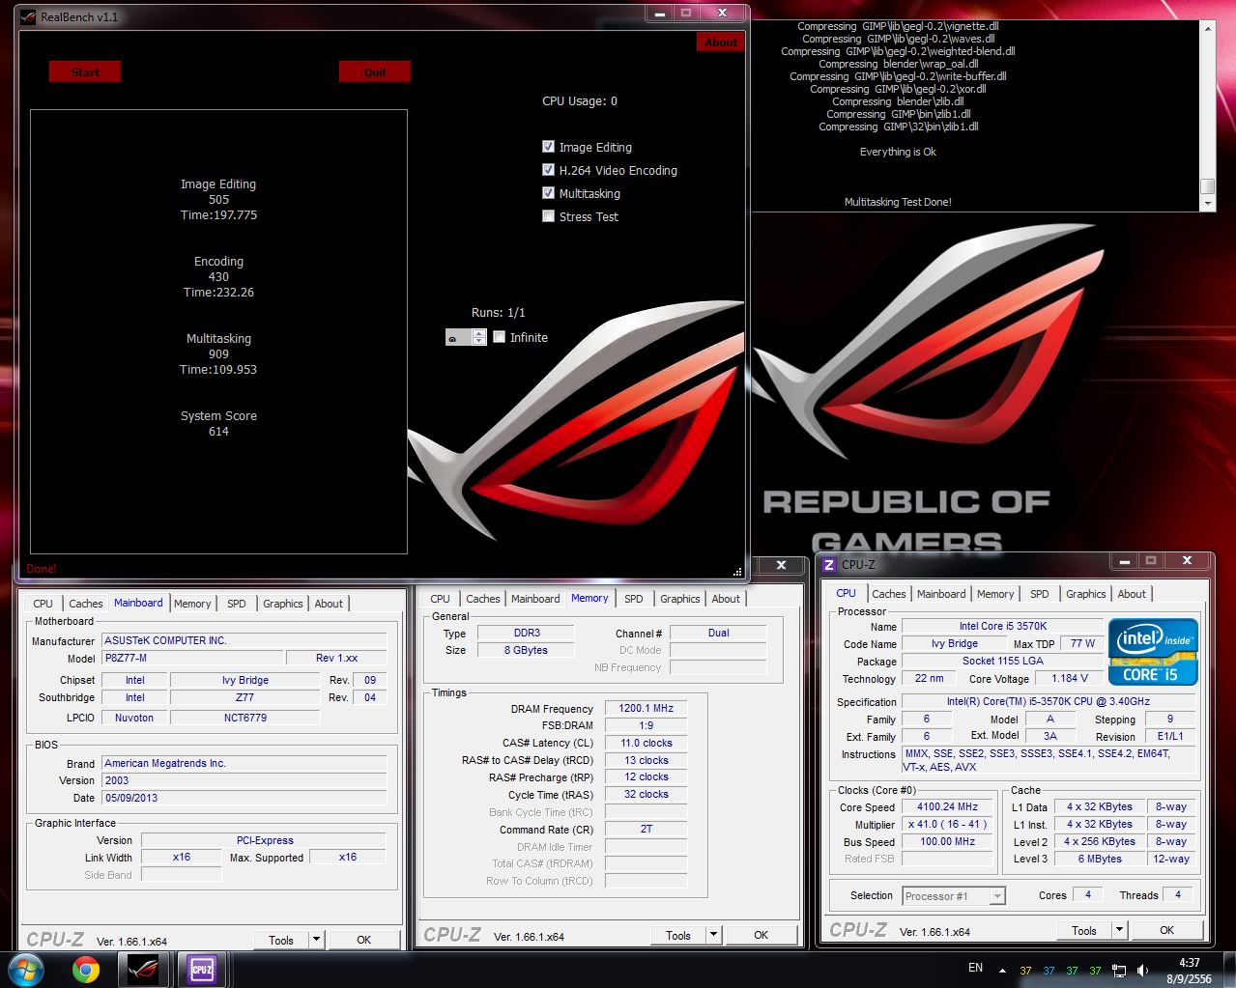The image size is (1236, 988).
Task: Open the RealBench About button
Action: click(x=720, y=42)
